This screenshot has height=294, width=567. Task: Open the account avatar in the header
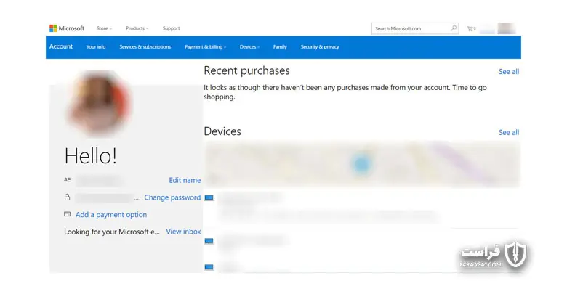(506, 28)
